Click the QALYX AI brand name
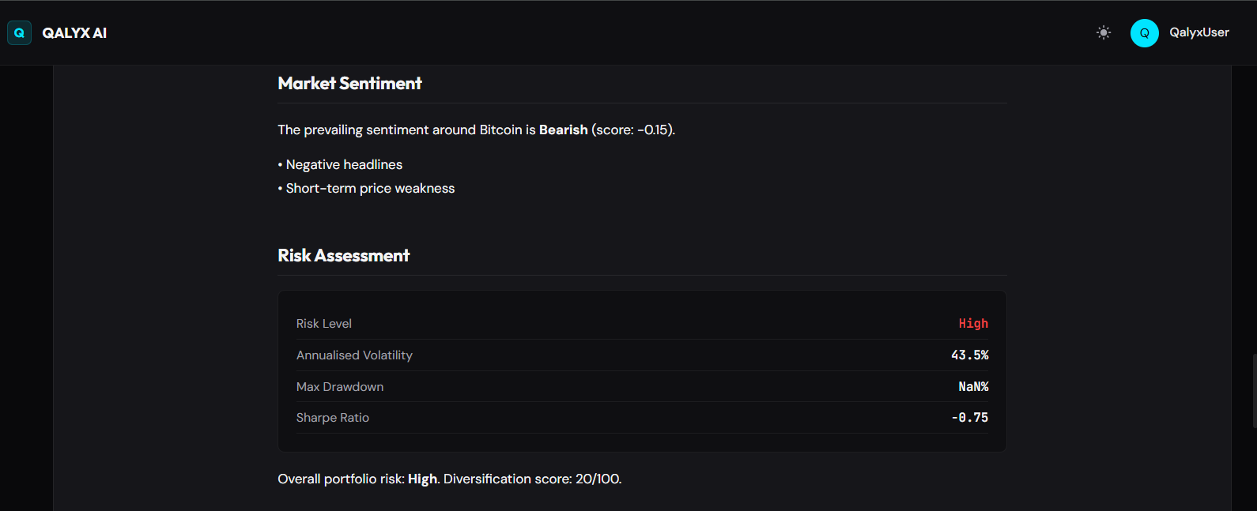Screen dimensions: 1257x511 [x=74, y=33]
